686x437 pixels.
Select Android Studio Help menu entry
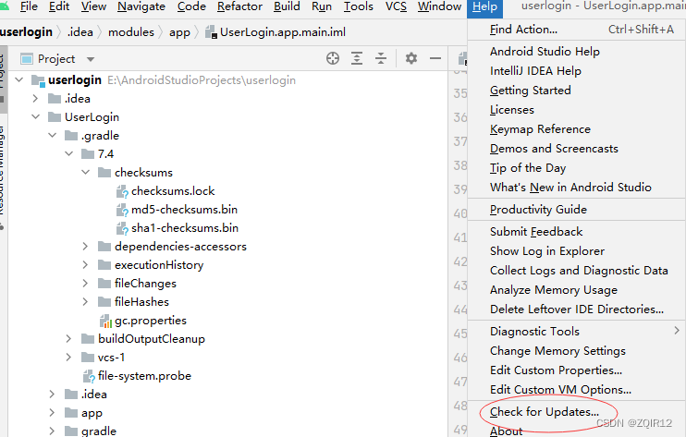577,52
